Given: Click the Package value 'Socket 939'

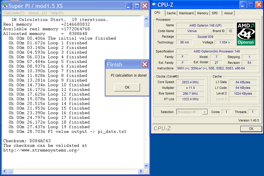Looking at the screenshot, I should point(205,37).
